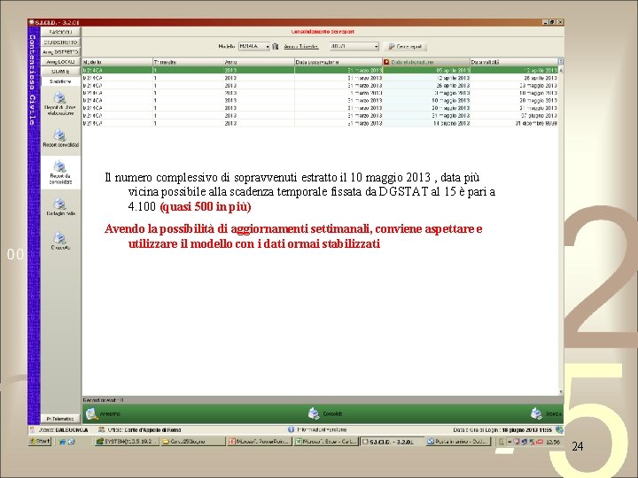Screen dimensions: 638x478
Task: Open the Aeg DISTRETTO sidebar tab
Action: tap(60, 52)
